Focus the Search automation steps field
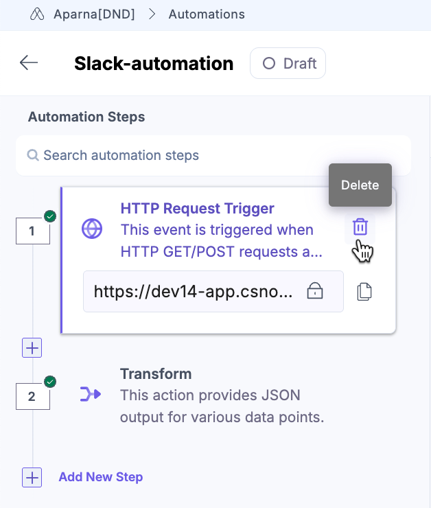The image size is (431, 508). point(213,156)
